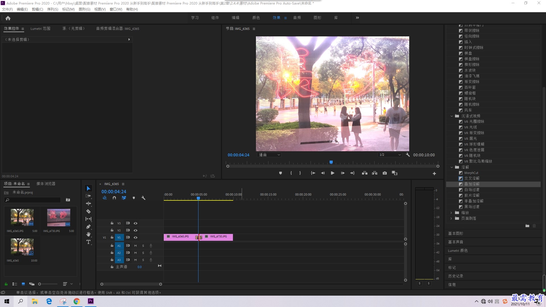Play the program monitor preview
The image size is (546, 307).
[332, 173]
